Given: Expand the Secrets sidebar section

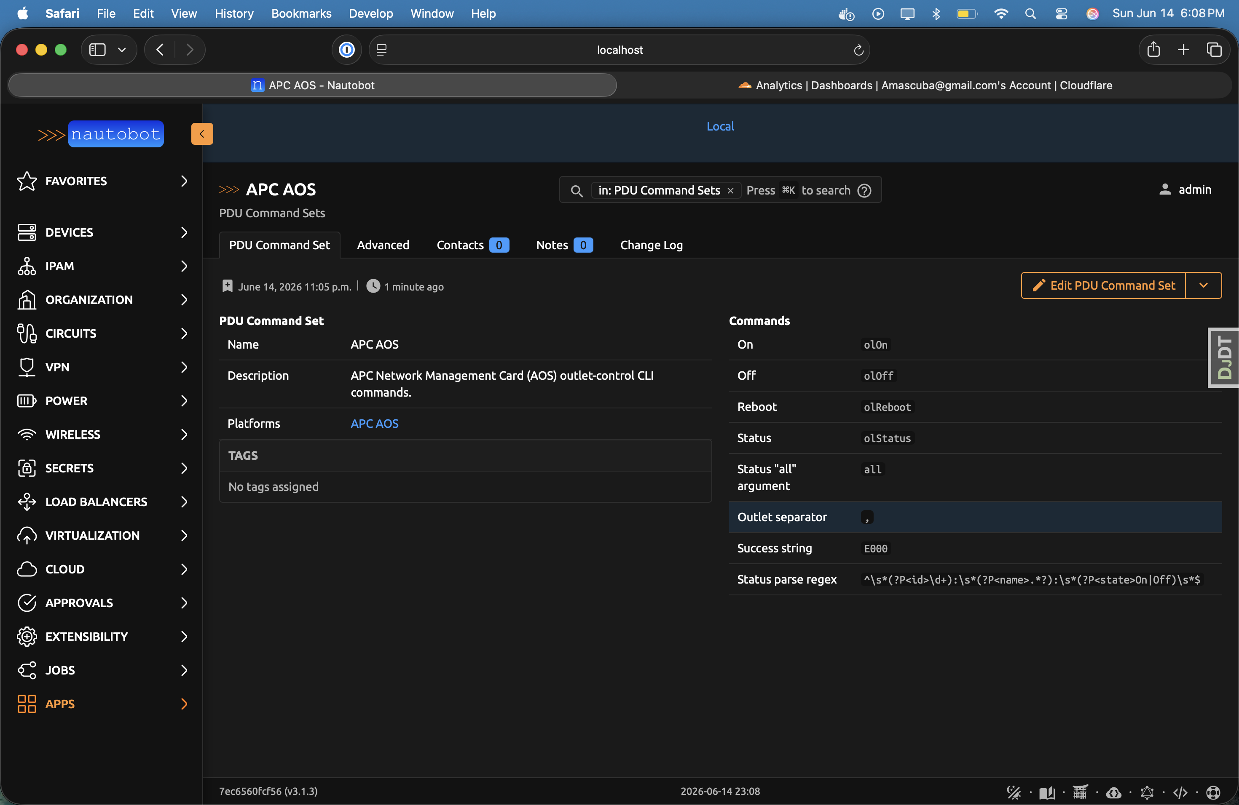Looking at the screenshot, I should click(101, 468).
